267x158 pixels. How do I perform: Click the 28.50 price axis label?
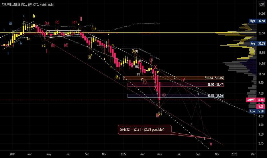(262, 33)
